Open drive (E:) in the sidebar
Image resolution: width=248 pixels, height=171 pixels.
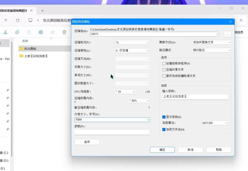[x=2, y=169]
